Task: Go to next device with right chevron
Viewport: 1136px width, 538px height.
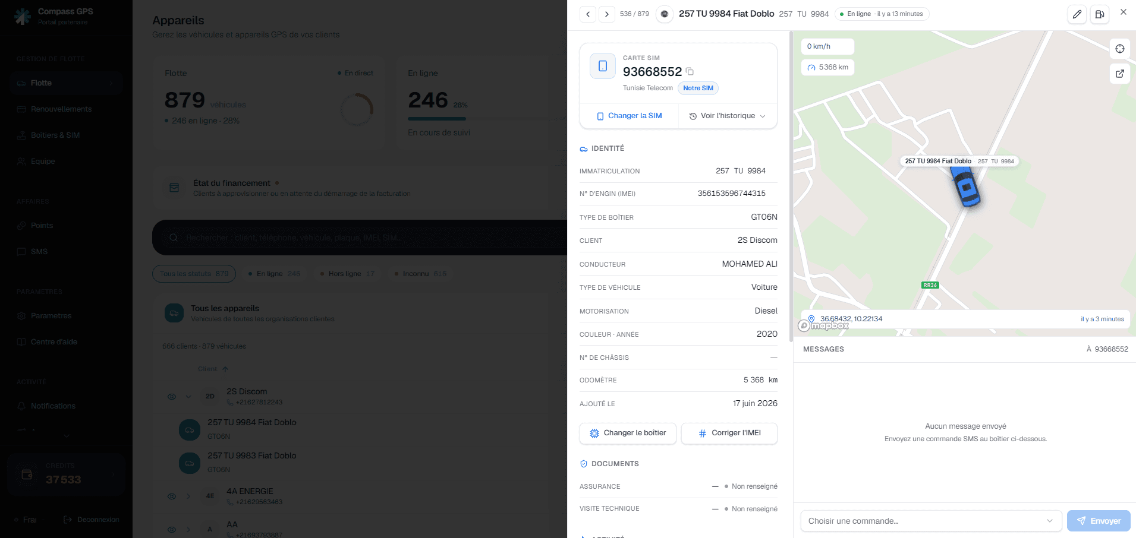Action: click(x=606, y=14)
